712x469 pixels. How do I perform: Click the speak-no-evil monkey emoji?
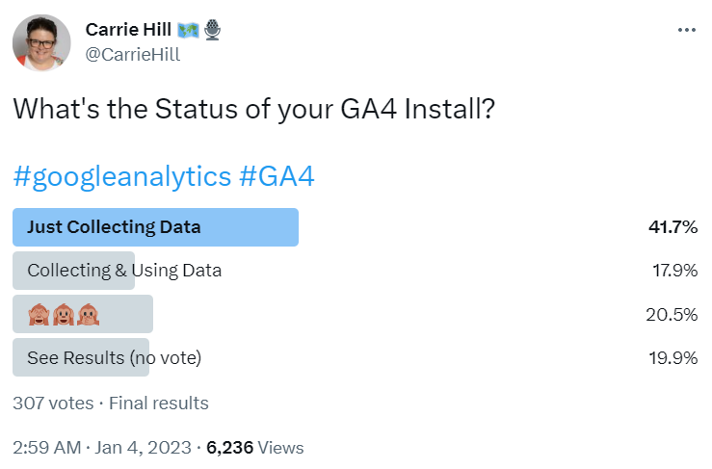[x=88, y=314]
